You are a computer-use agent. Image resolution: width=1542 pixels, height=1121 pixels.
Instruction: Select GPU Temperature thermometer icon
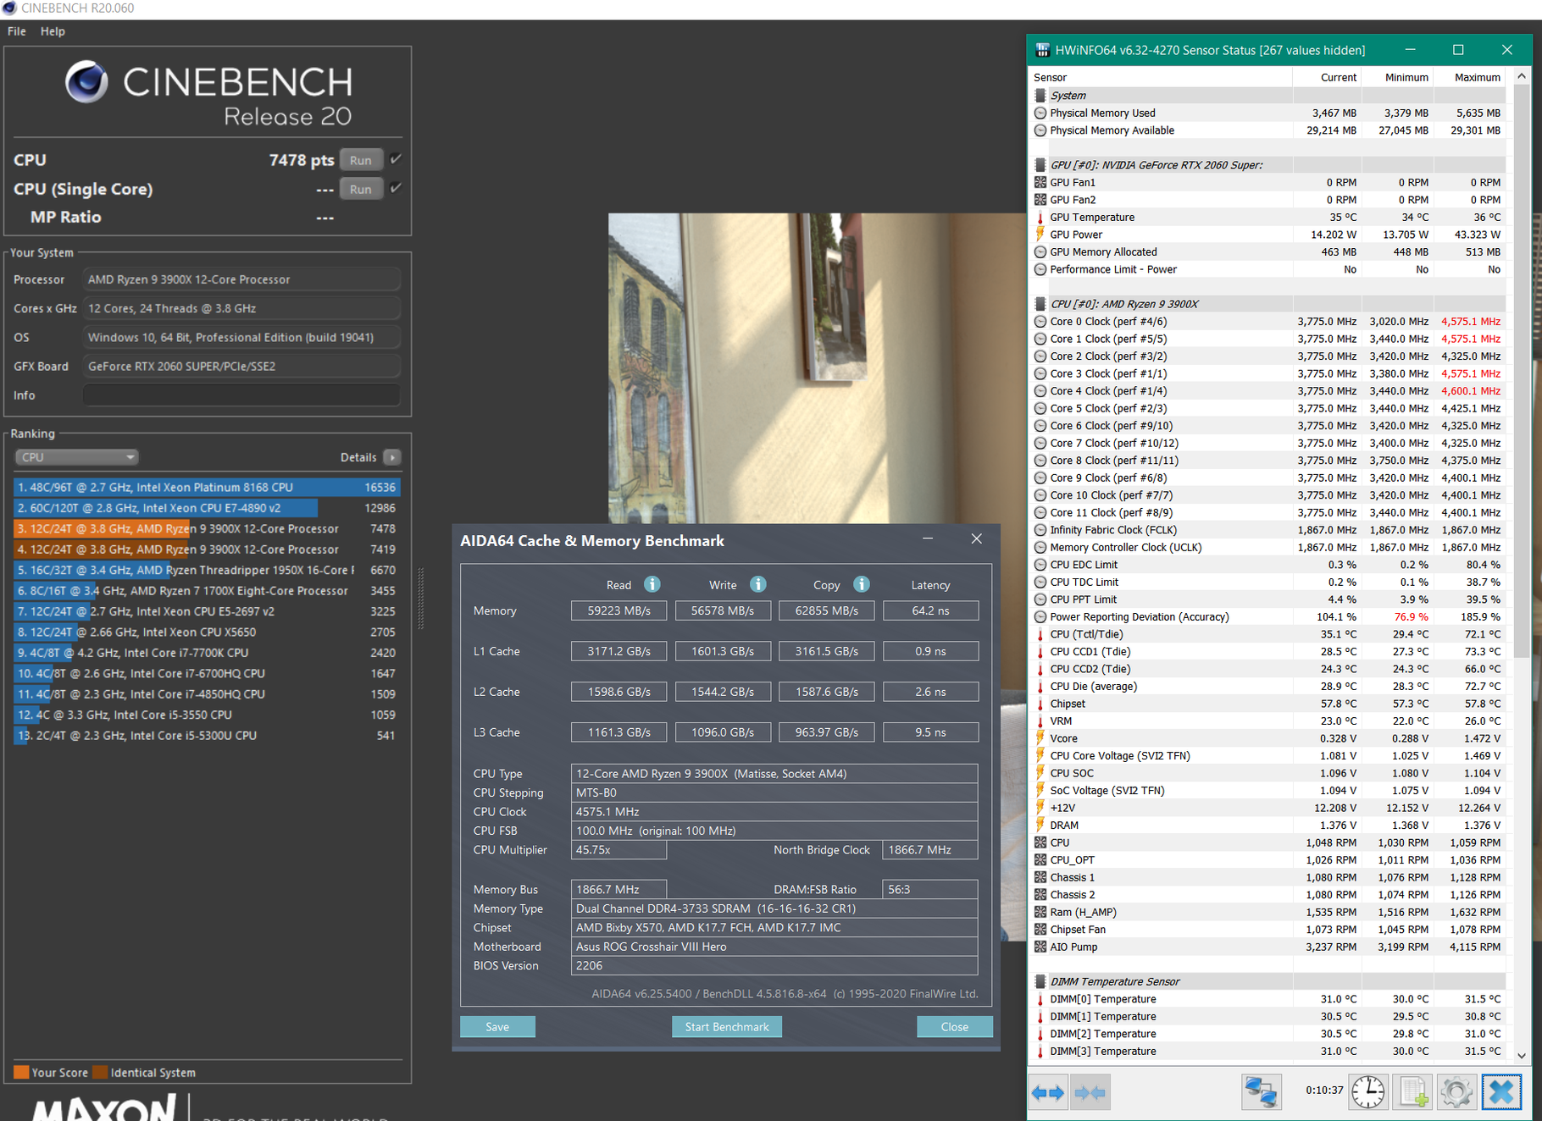point(1040,217)
